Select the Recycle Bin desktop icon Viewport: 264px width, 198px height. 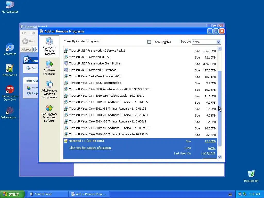pos(251,176)
